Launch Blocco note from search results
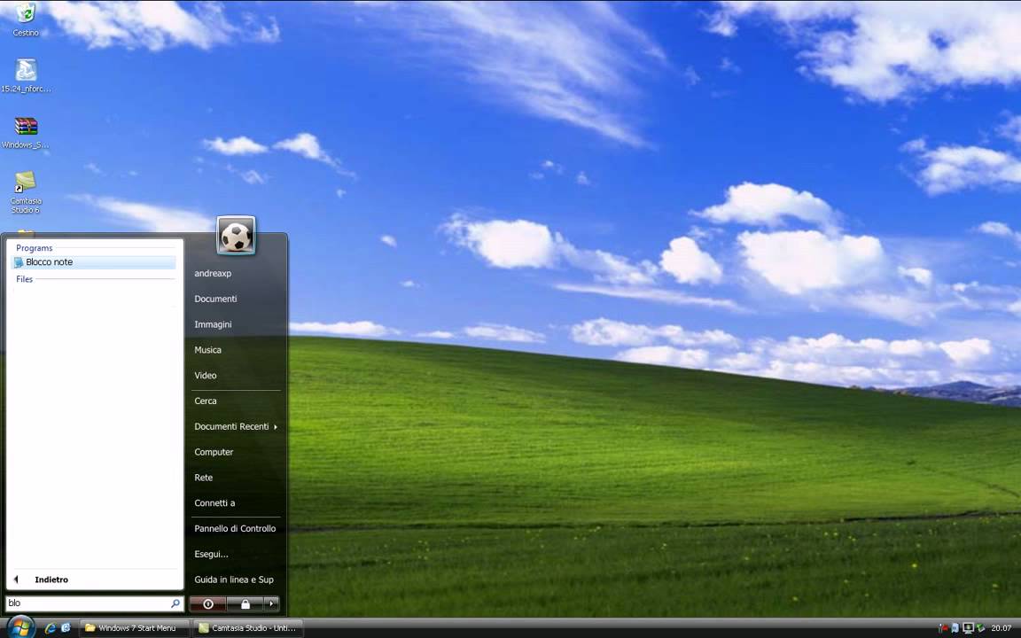Image resolution: width=1021 pixels, height=638 pixels. [x=95, y=262]
